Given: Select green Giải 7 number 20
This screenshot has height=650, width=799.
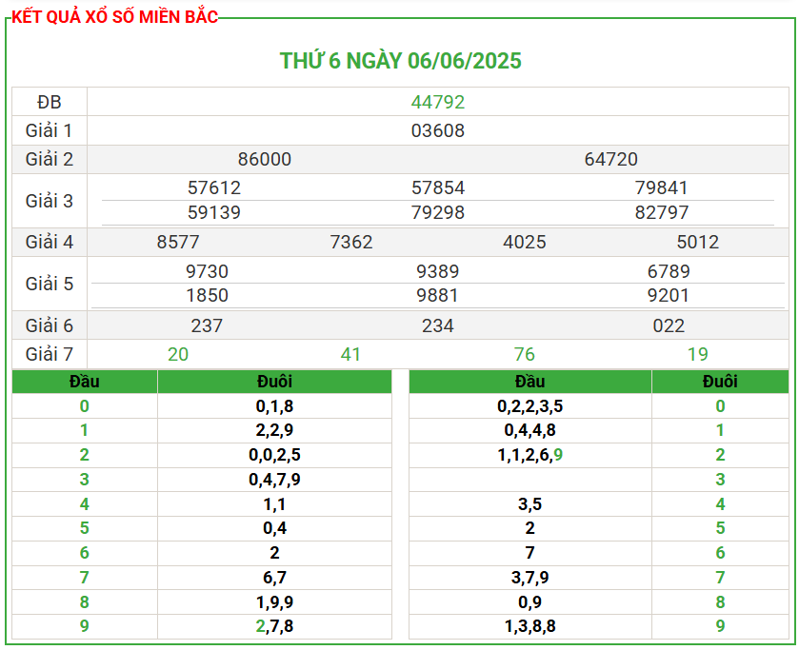Looking at the screenshot, I should point(178,354).
